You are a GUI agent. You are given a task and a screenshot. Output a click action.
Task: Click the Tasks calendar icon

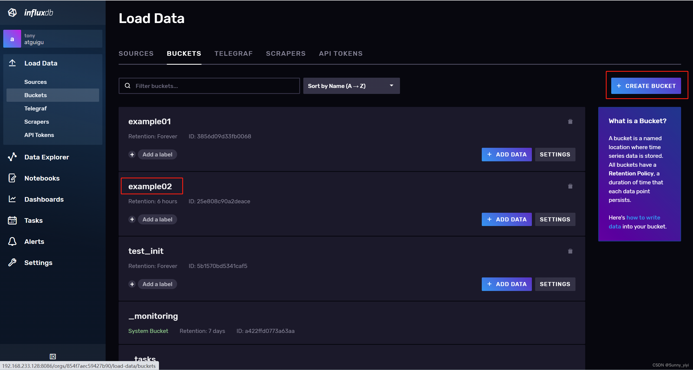coord(12,220)
